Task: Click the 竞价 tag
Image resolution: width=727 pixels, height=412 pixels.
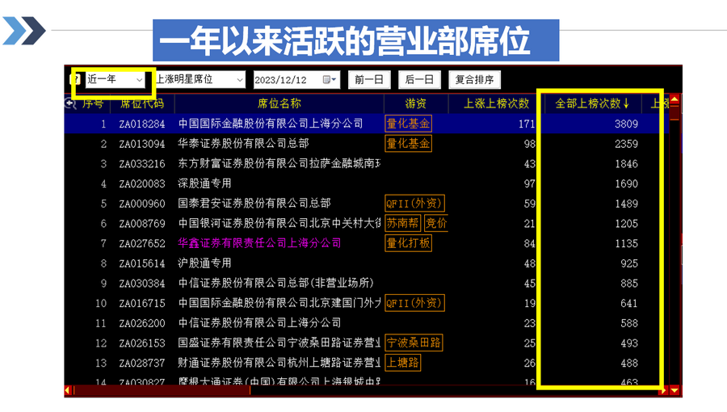Action: [x=436, y=224]
